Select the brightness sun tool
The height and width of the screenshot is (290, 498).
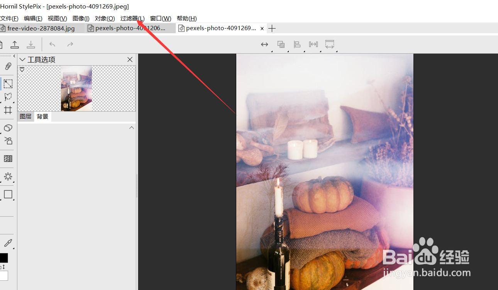pos(8,176)
